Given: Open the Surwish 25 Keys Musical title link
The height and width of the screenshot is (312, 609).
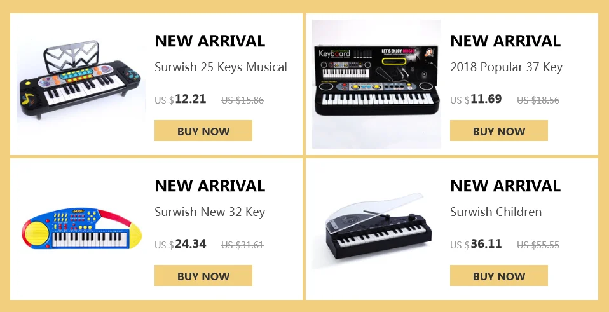Looking at the screenshot, I should point(221,67).
